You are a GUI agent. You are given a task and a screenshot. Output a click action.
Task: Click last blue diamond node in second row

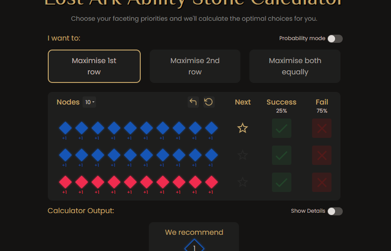click(212, 155)
